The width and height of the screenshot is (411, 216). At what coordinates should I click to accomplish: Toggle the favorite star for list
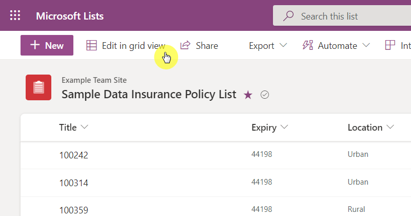(x=248, y=95)
